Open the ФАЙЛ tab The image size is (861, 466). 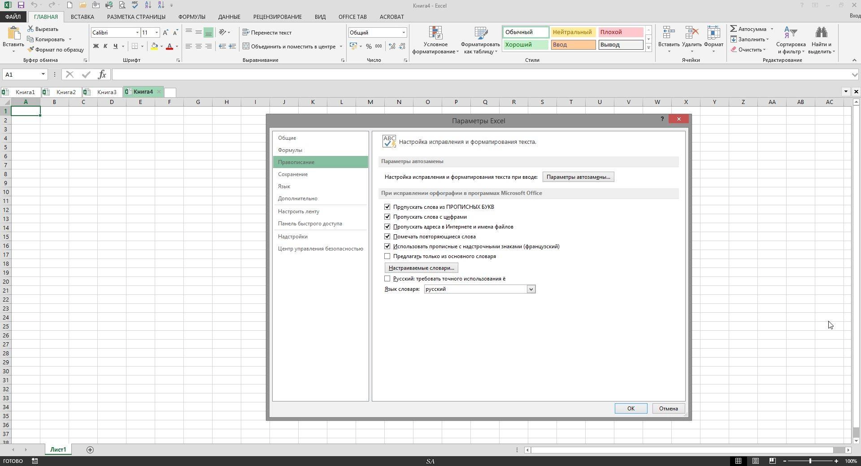[13, 17]
